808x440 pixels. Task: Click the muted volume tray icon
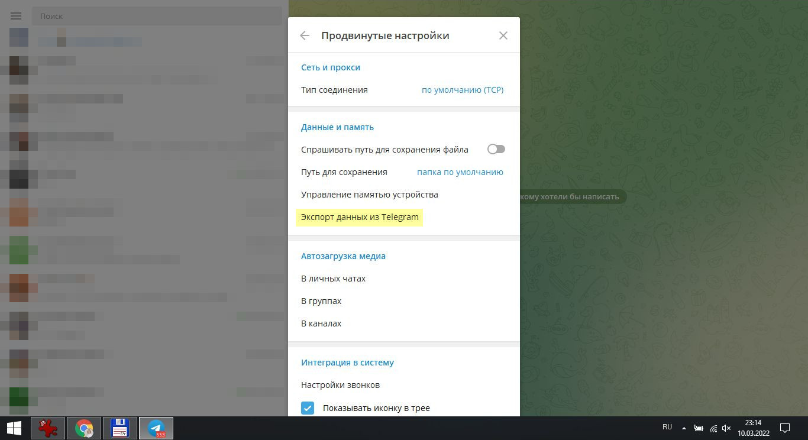coord(727,428)
